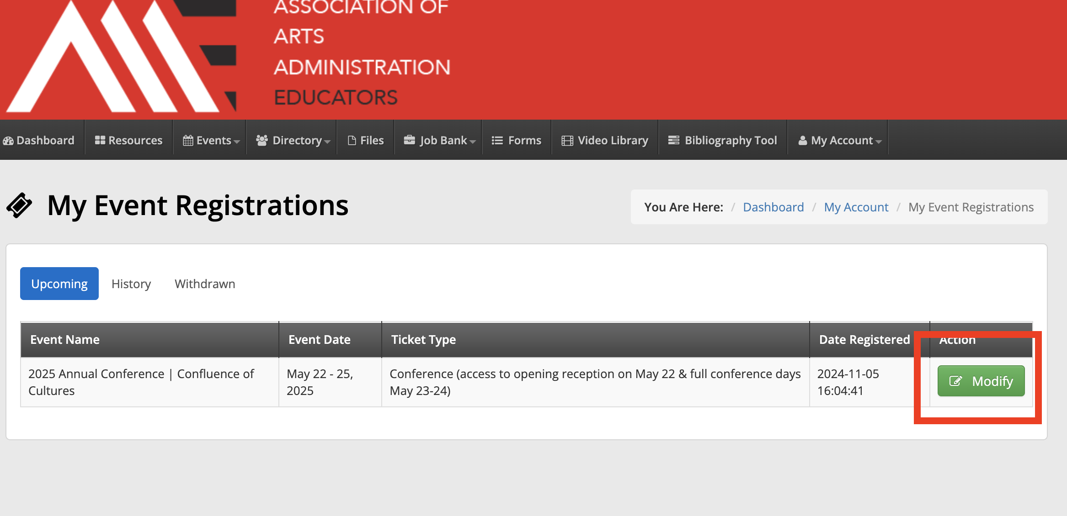Screen dimensions: 1067x516
Task: Click the Events calendar icon
Action: [188, 140]
